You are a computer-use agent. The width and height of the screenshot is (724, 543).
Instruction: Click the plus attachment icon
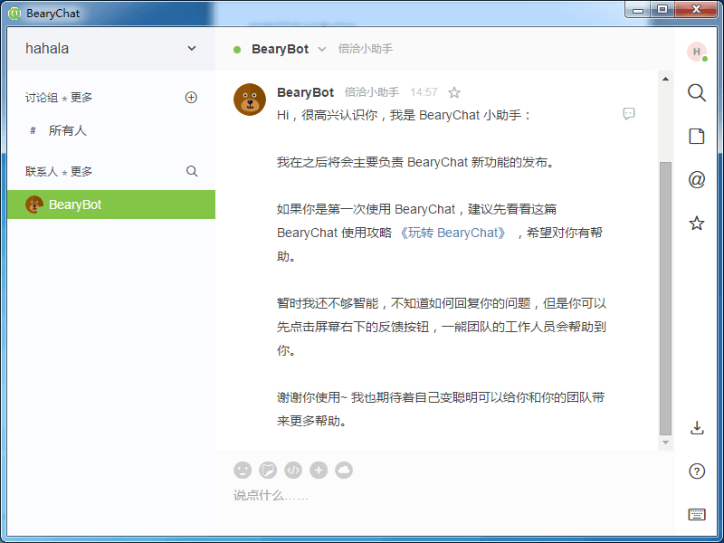(x=319, y=470)
